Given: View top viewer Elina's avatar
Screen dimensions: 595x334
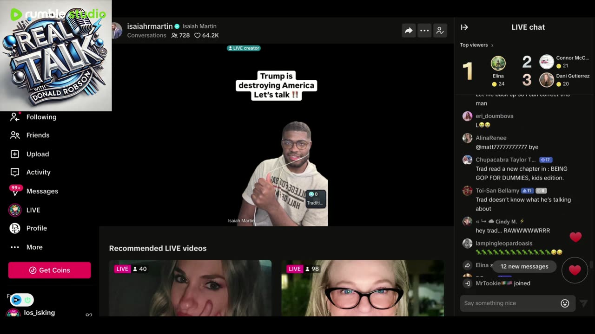Looking at the screenshot, I should pyautogui.click(x=498, y=63).
